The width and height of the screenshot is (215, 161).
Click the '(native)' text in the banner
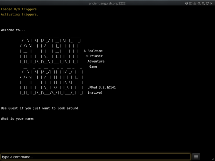click(x=95, y=93)
